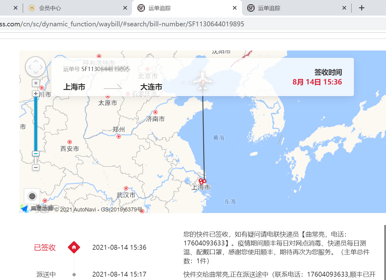Click the © 2021 AutoNavi copyright text
The image size is (386, 280).
pyautogui.click(x=98, y=210)
